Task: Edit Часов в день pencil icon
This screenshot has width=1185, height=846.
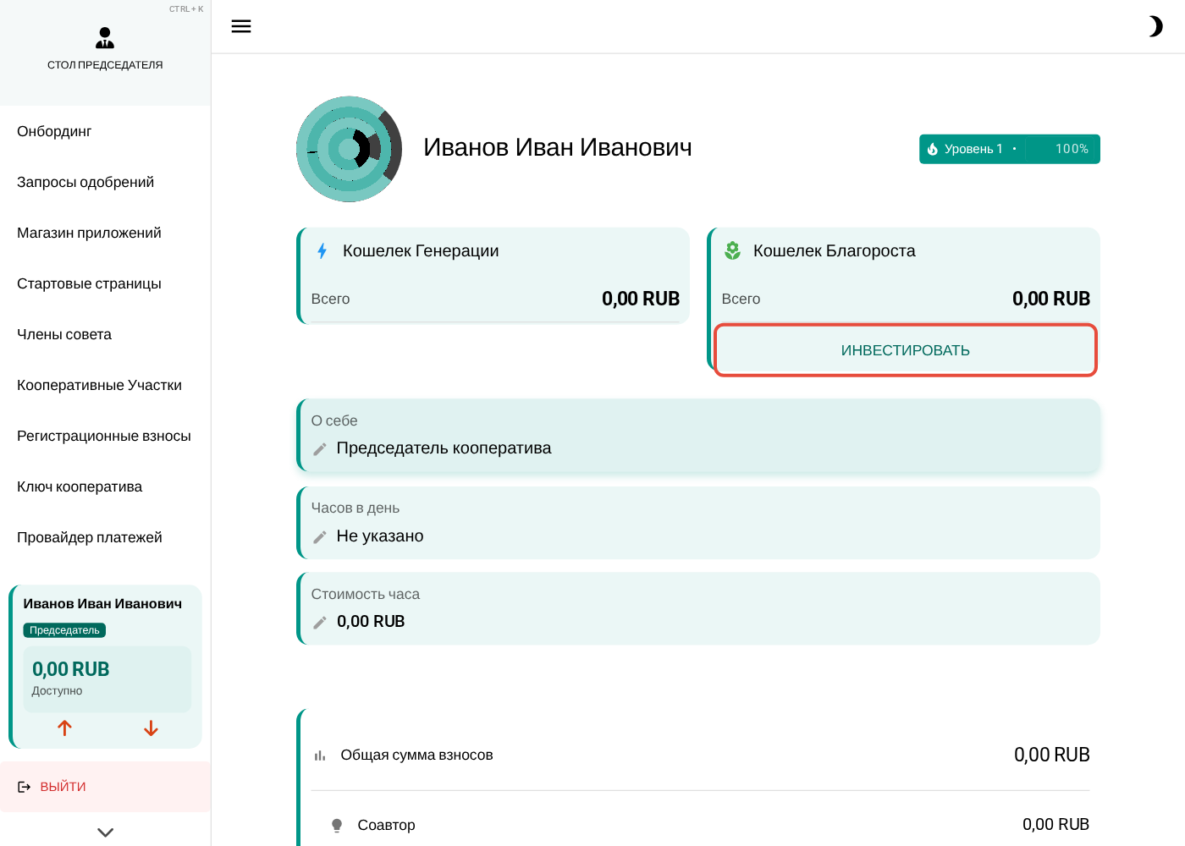Action: (x=320, y=537)
